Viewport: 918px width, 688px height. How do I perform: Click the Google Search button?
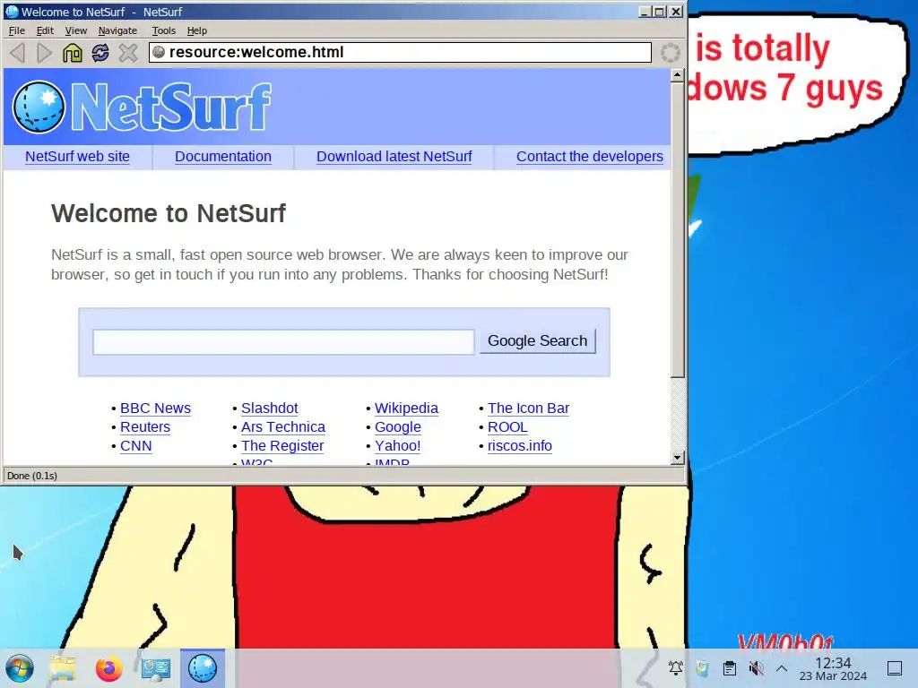click(x=538, y=340)
